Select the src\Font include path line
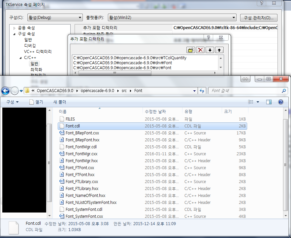The width and height of the screenshot is (291, 238). pos(122,68)
